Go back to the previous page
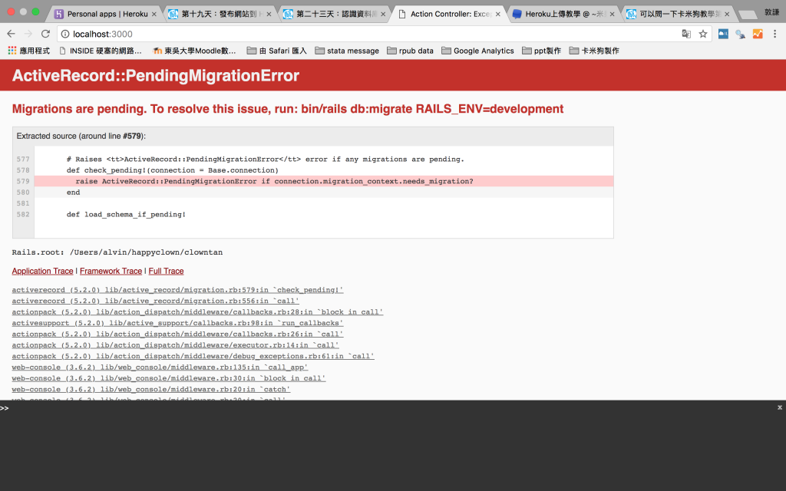 tap(11, 34)
